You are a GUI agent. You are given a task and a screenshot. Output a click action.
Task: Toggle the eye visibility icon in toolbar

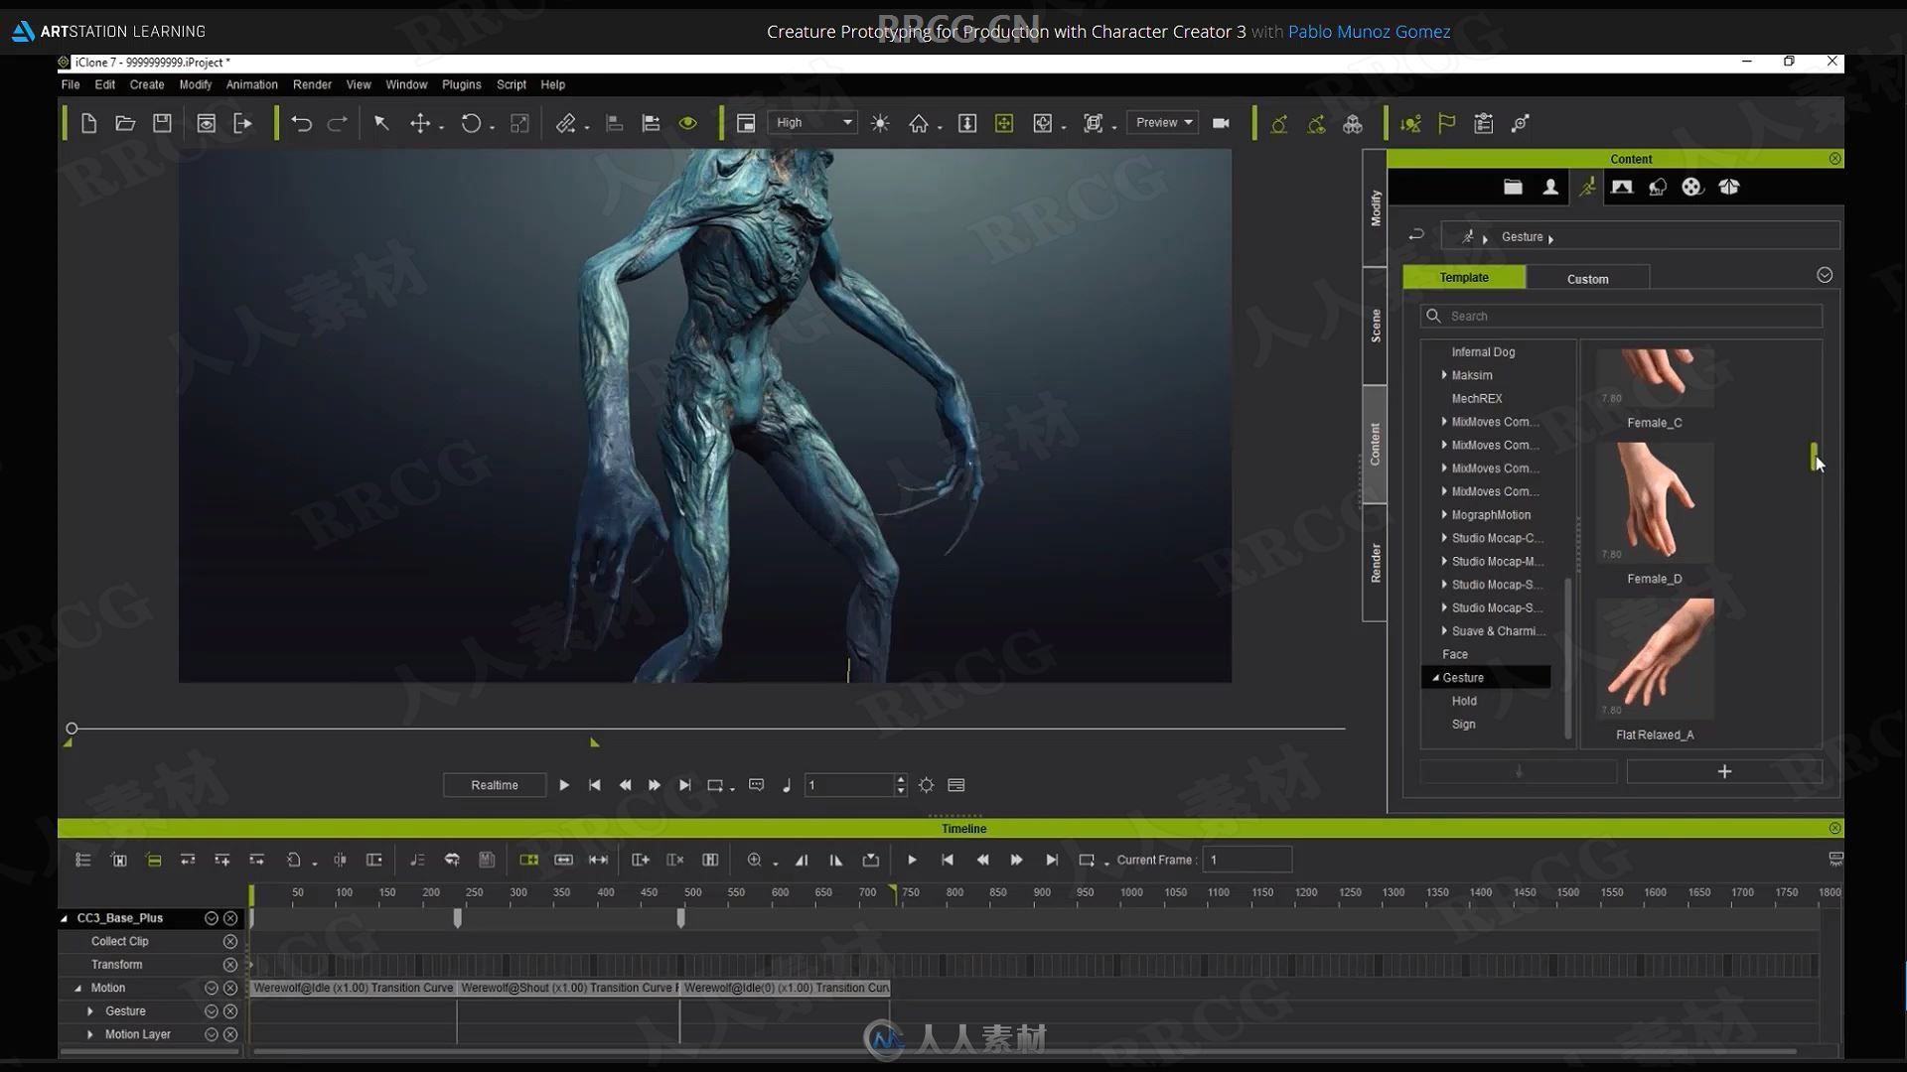(x=687, y=123)
